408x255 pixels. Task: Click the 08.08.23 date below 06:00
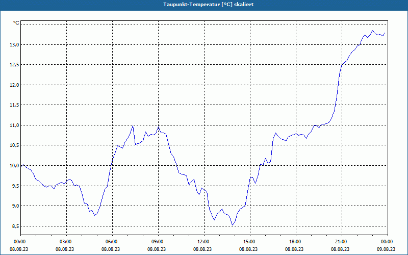pyautogui.click(x=111, y=249)
